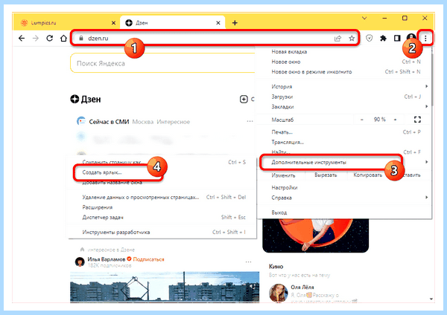Switch to the Дзен tab
The height and width of the screenshot is (315, 447).
click(172, 23)
